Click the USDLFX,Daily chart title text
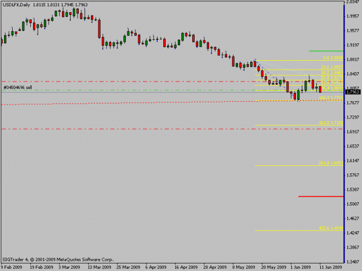The width and height of the screenshot is (362, 271). pos(16,5)
